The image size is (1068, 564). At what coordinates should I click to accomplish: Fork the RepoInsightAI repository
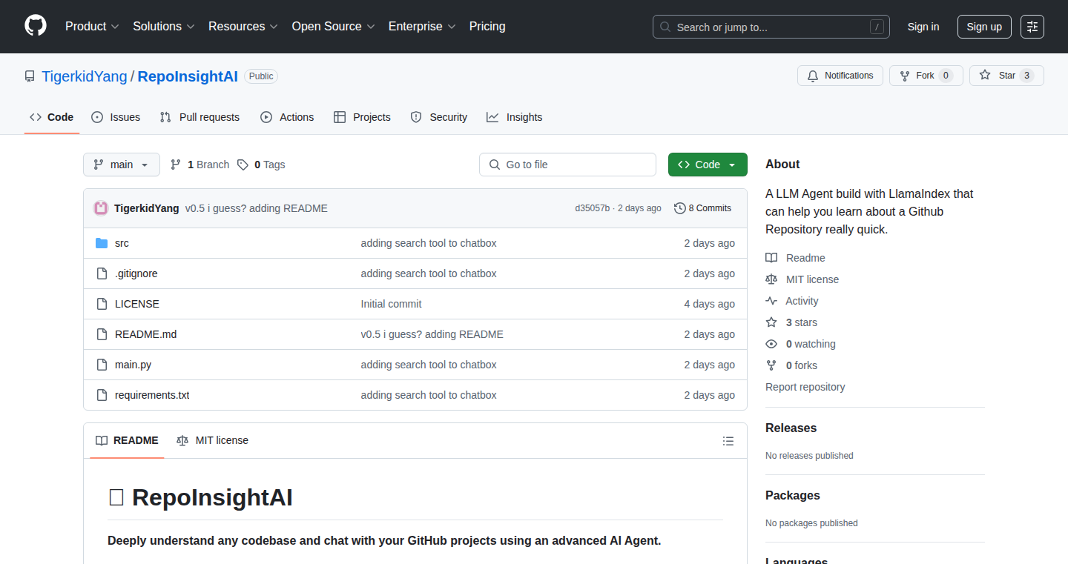tap(926, 76)
